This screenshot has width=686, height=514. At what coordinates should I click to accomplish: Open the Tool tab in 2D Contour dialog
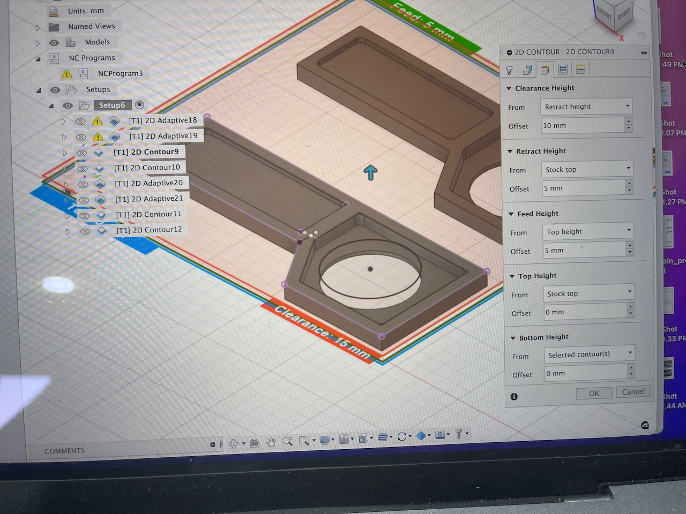[x=510, y=70]
